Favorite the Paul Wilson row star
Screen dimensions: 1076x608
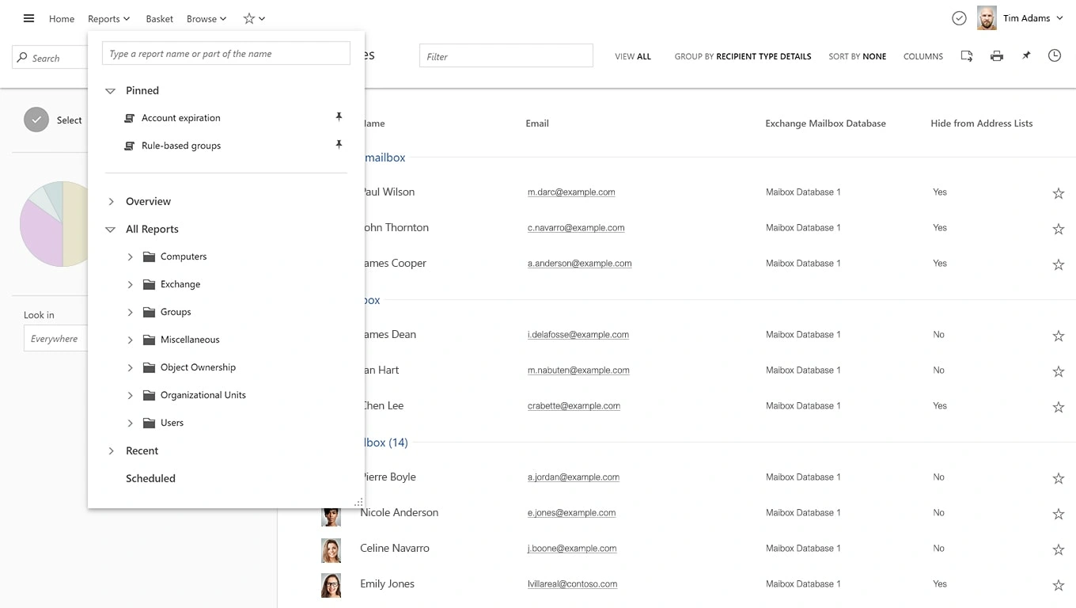click(x=1058, y=193)
